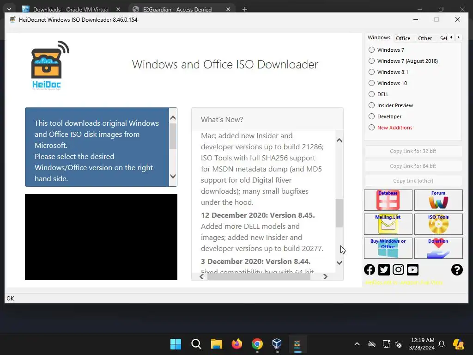This screenshot has width=473, height=355.
Task: Click What's New scroll down arrow
Action: (x=339, y=263)
